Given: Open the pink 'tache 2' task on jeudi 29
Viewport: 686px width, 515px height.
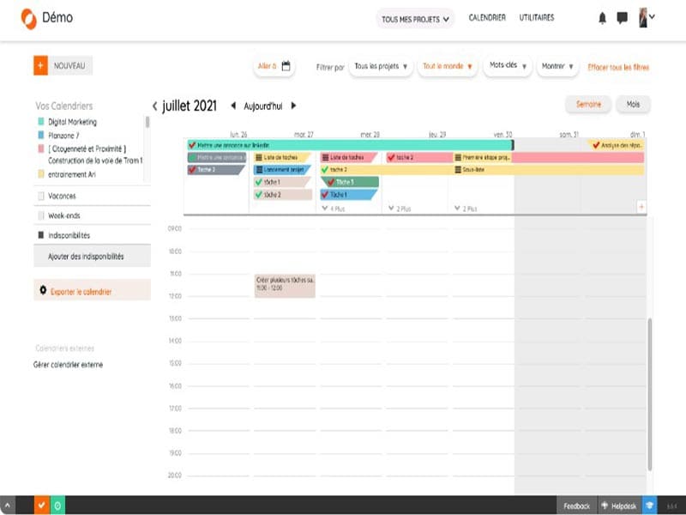Looking at the screenshot, I should click(x=419, y=157).
